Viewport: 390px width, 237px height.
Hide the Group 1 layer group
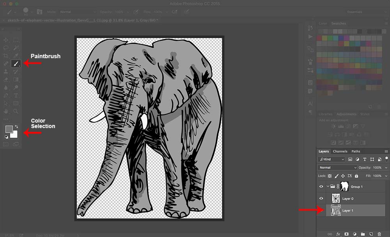coord(321,187)
